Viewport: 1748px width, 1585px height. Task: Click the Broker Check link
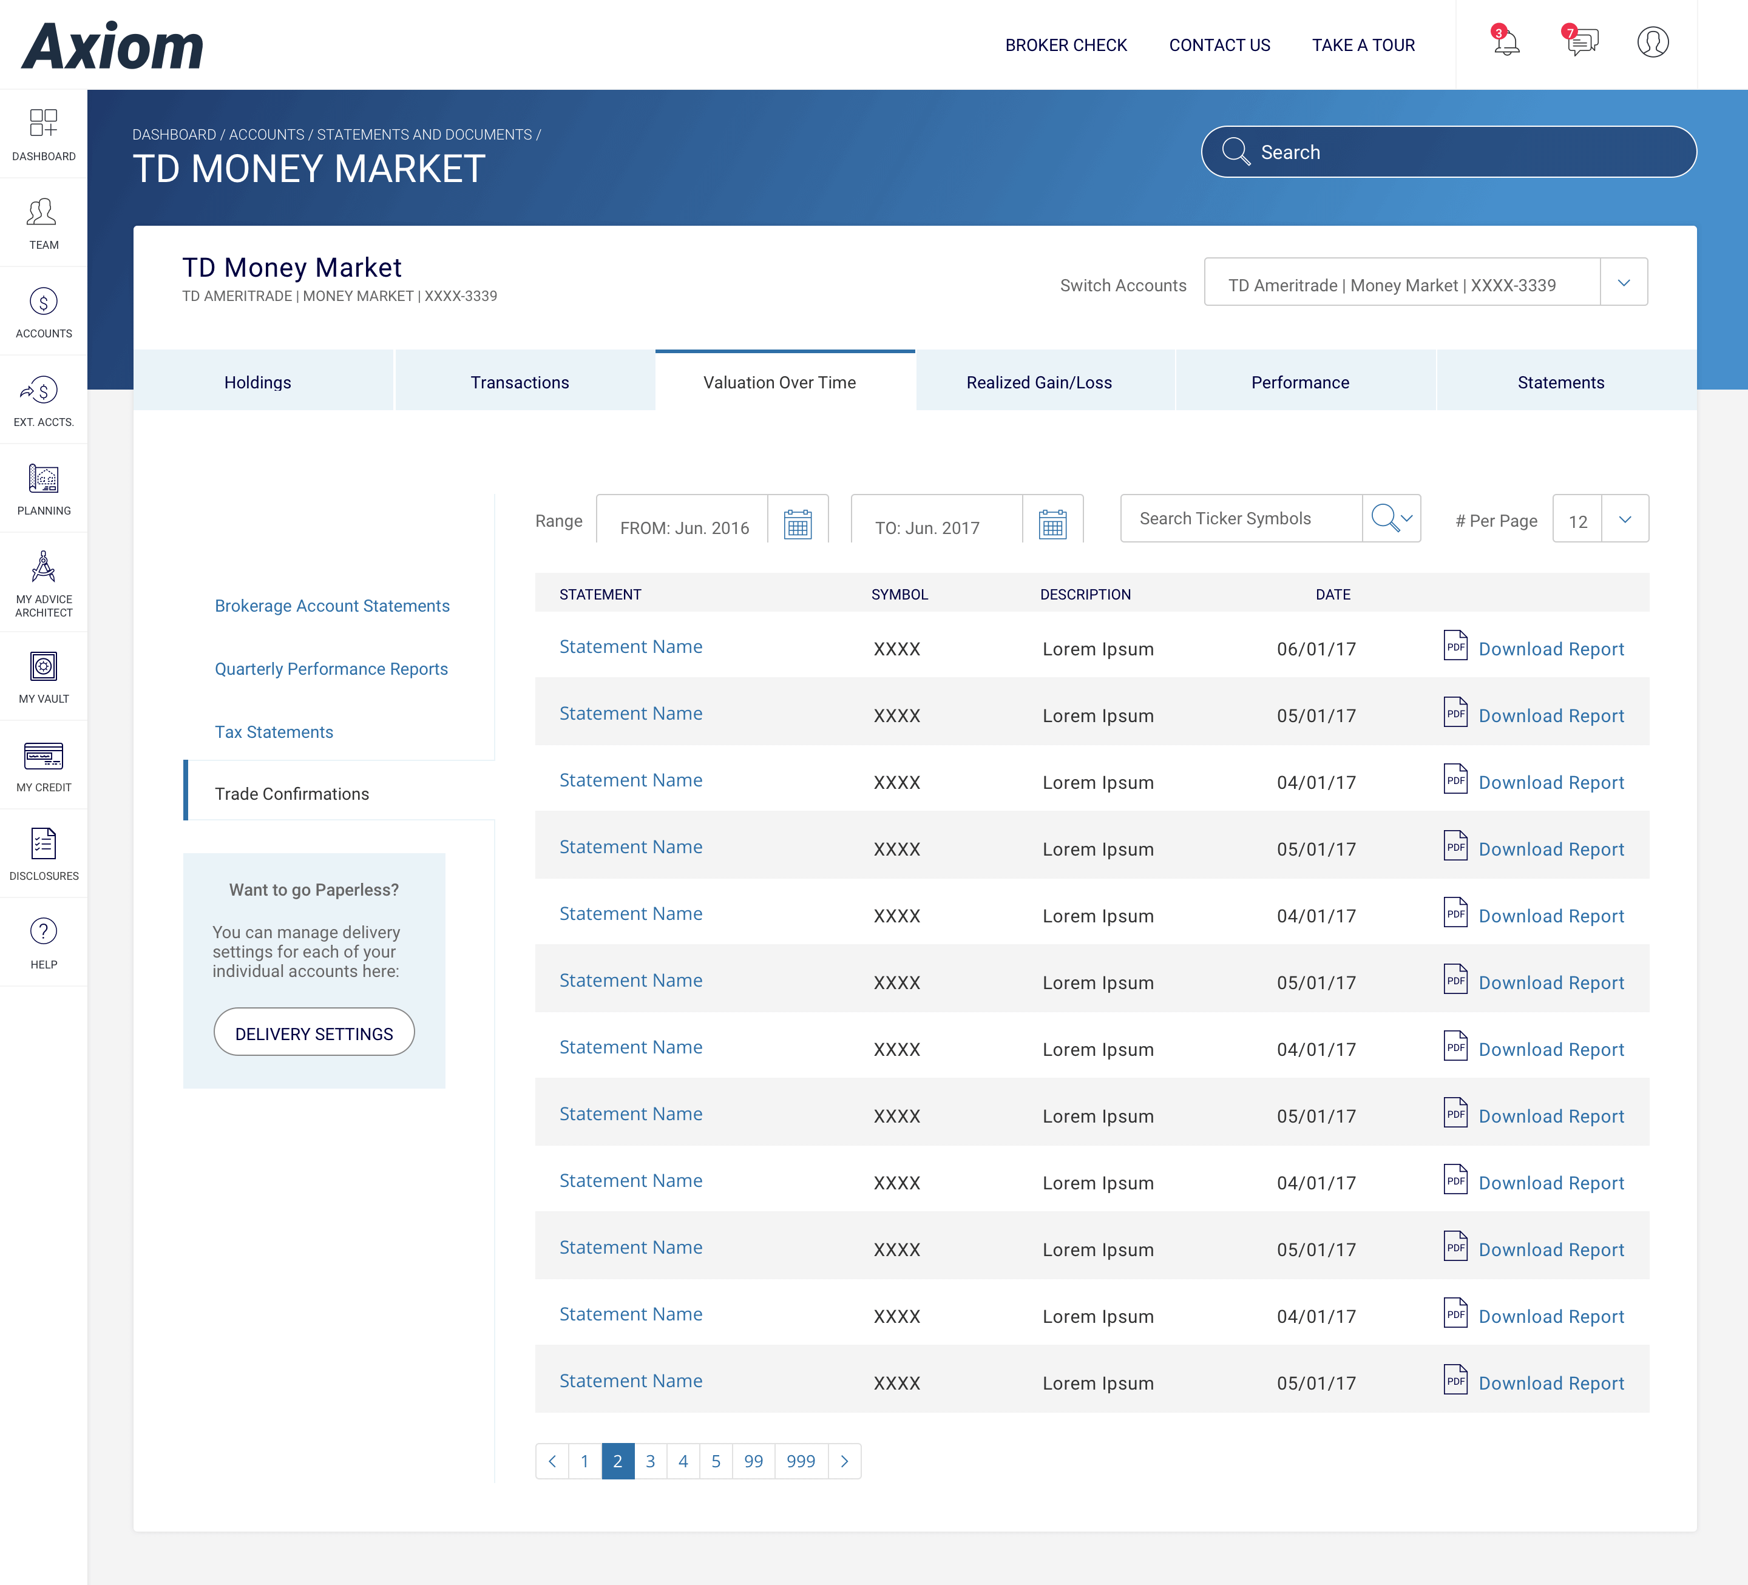(x=1066, y=45)
